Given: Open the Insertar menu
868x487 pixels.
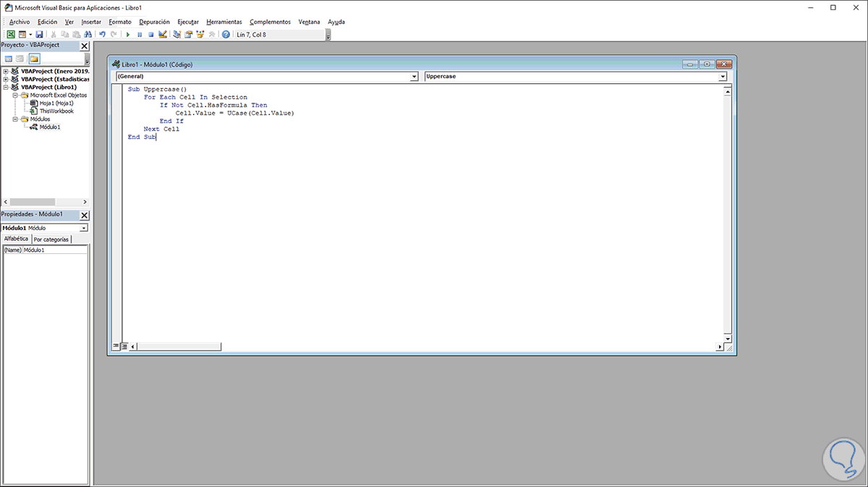Looking at the screenshot, I should point(92,22).
